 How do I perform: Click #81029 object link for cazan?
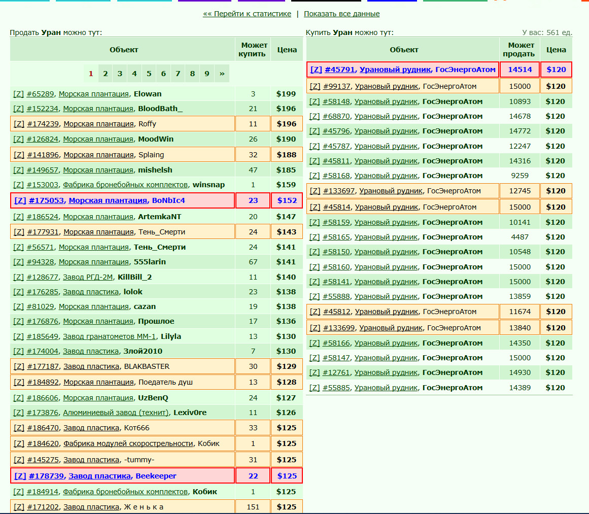coord(40,306)
